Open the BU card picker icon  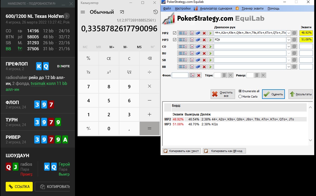[x=192, y=53]
